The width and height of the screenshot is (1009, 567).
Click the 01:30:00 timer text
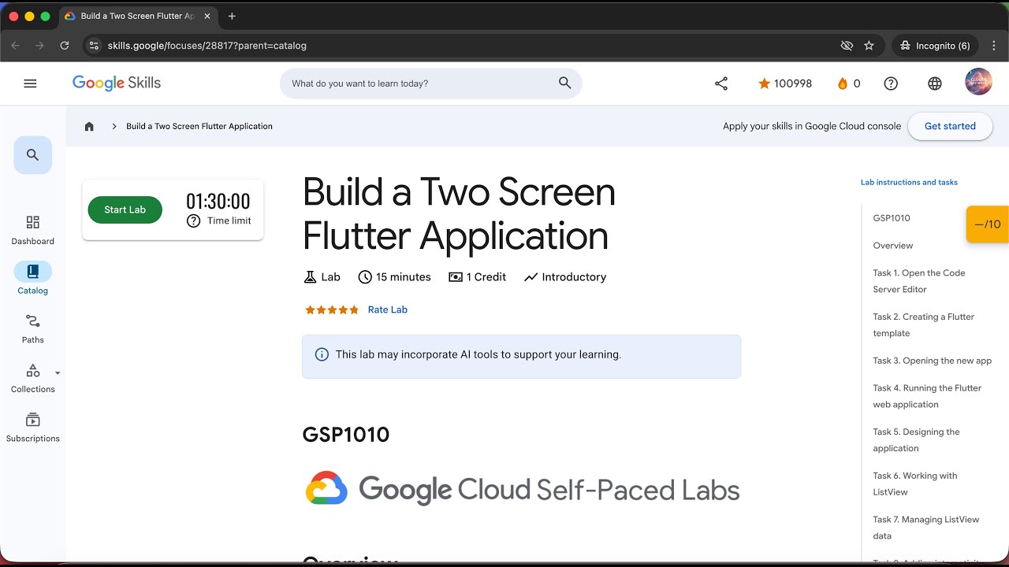click(x=218, y=201)
